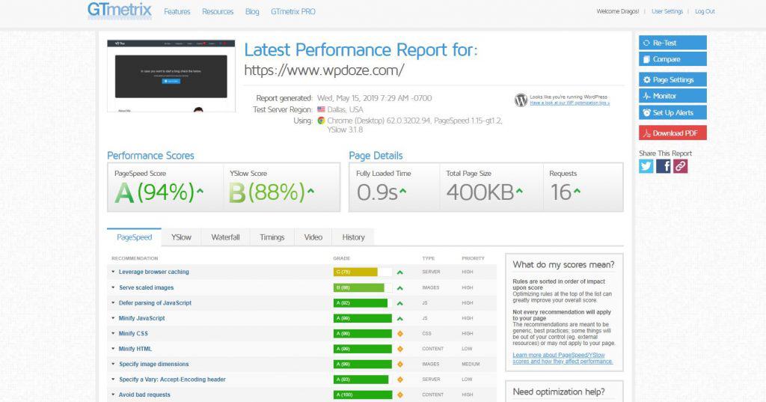The width and height of the screenshot is (766, 402).
Task: Share report via Facebook icon
Action: pyautogui.click(x=663, y=166)
